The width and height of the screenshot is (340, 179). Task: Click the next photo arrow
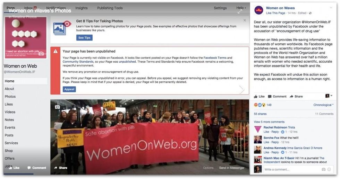[x=241, y=89]
